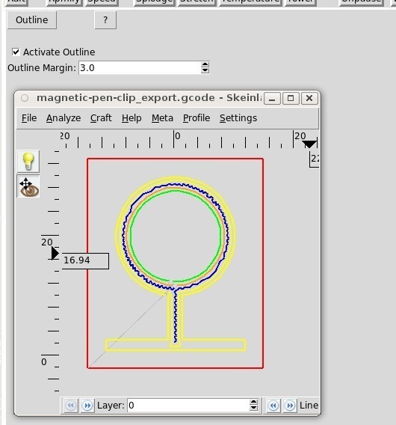Click the Layer number input field
The width and height of the screenshot is (396, 425).
coord(189,406)
